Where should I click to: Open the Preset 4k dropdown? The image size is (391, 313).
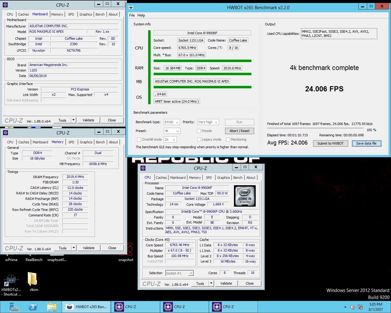pos(172,131)
